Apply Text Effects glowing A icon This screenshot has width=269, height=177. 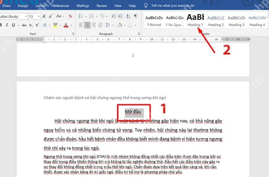coord(45,25)
